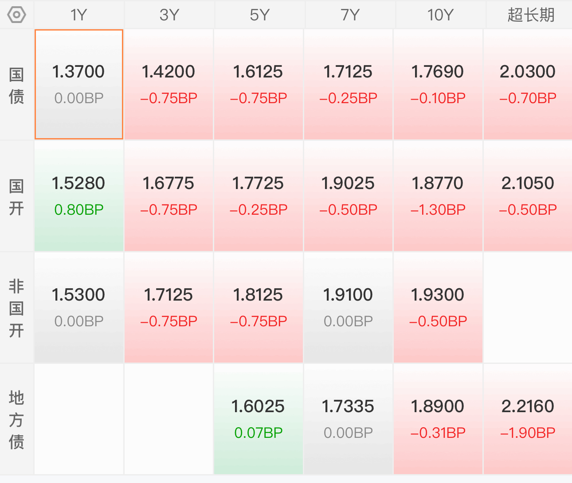Open the 1.7335 地方债 7Y cell
This screenshot has height=483, width=572.
[x=348, y=419]
